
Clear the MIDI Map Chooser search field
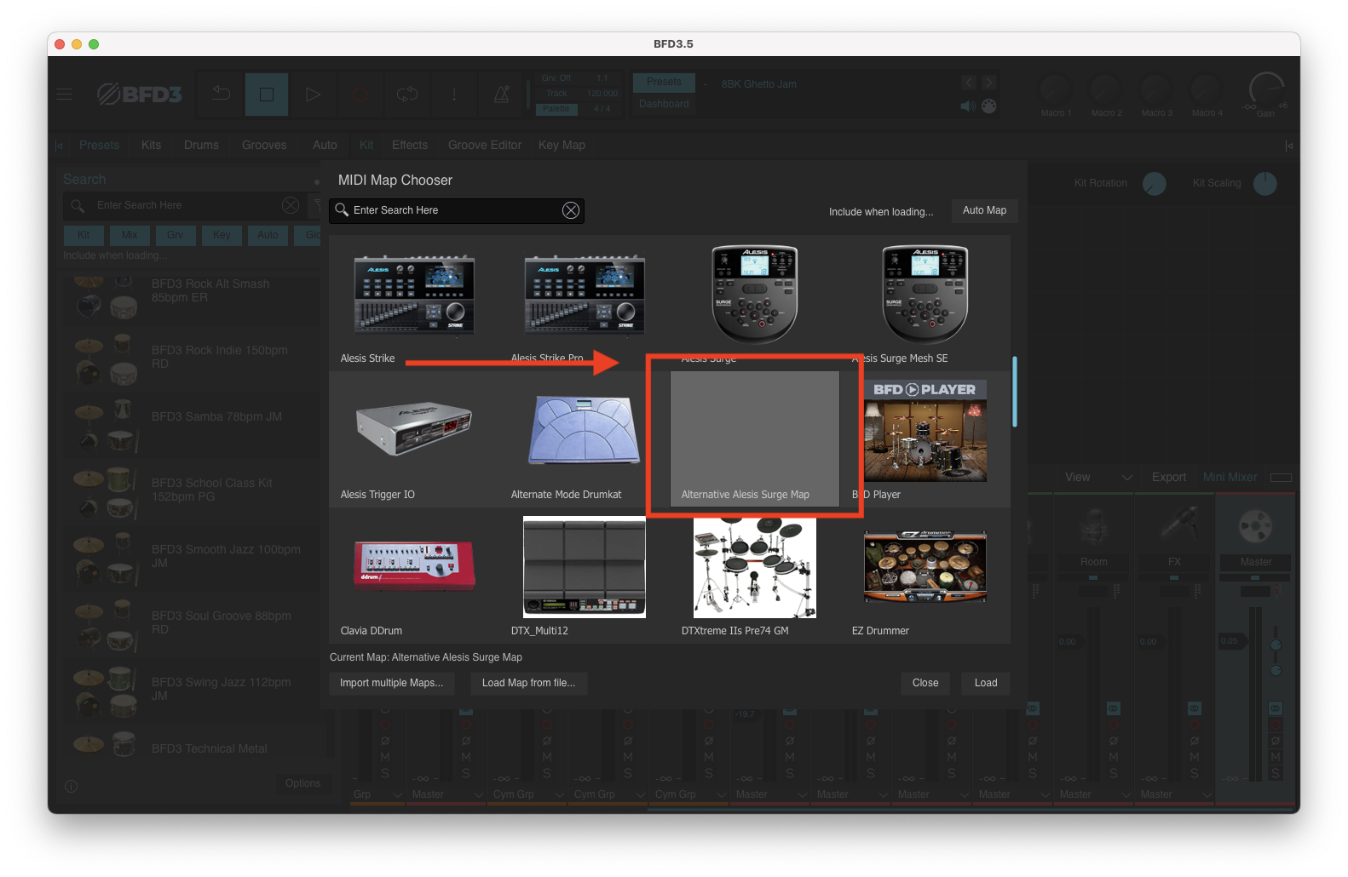click(x=571, y=210)
